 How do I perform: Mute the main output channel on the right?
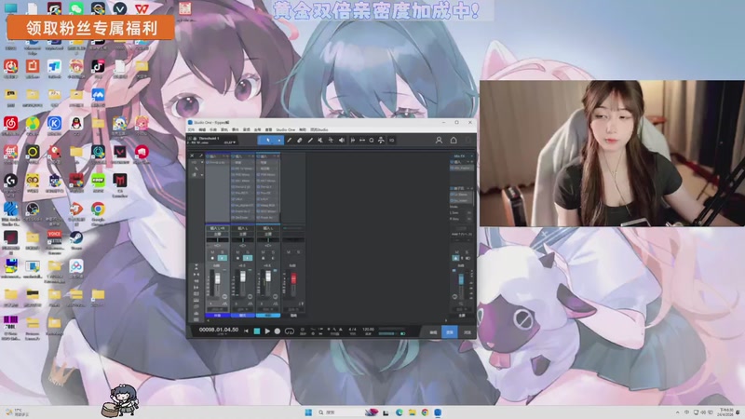pyautogui.click(x=457, y=251)
